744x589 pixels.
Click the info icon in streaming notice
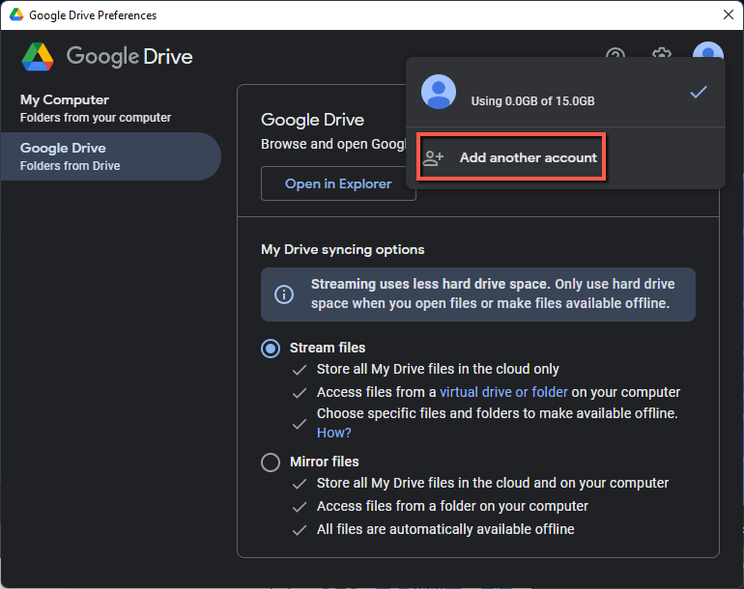click(284, 294)
